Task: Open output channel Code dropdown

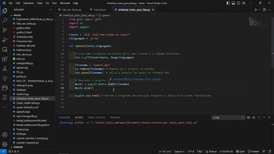Action: click(228, 118)
